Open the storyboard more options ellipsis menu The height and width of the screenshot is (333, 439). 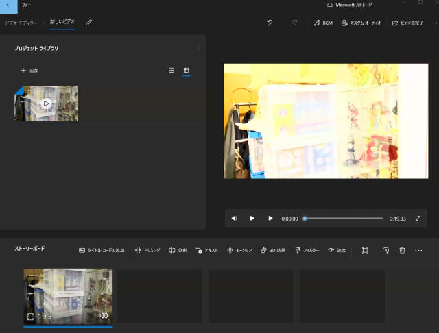point(419,251)
